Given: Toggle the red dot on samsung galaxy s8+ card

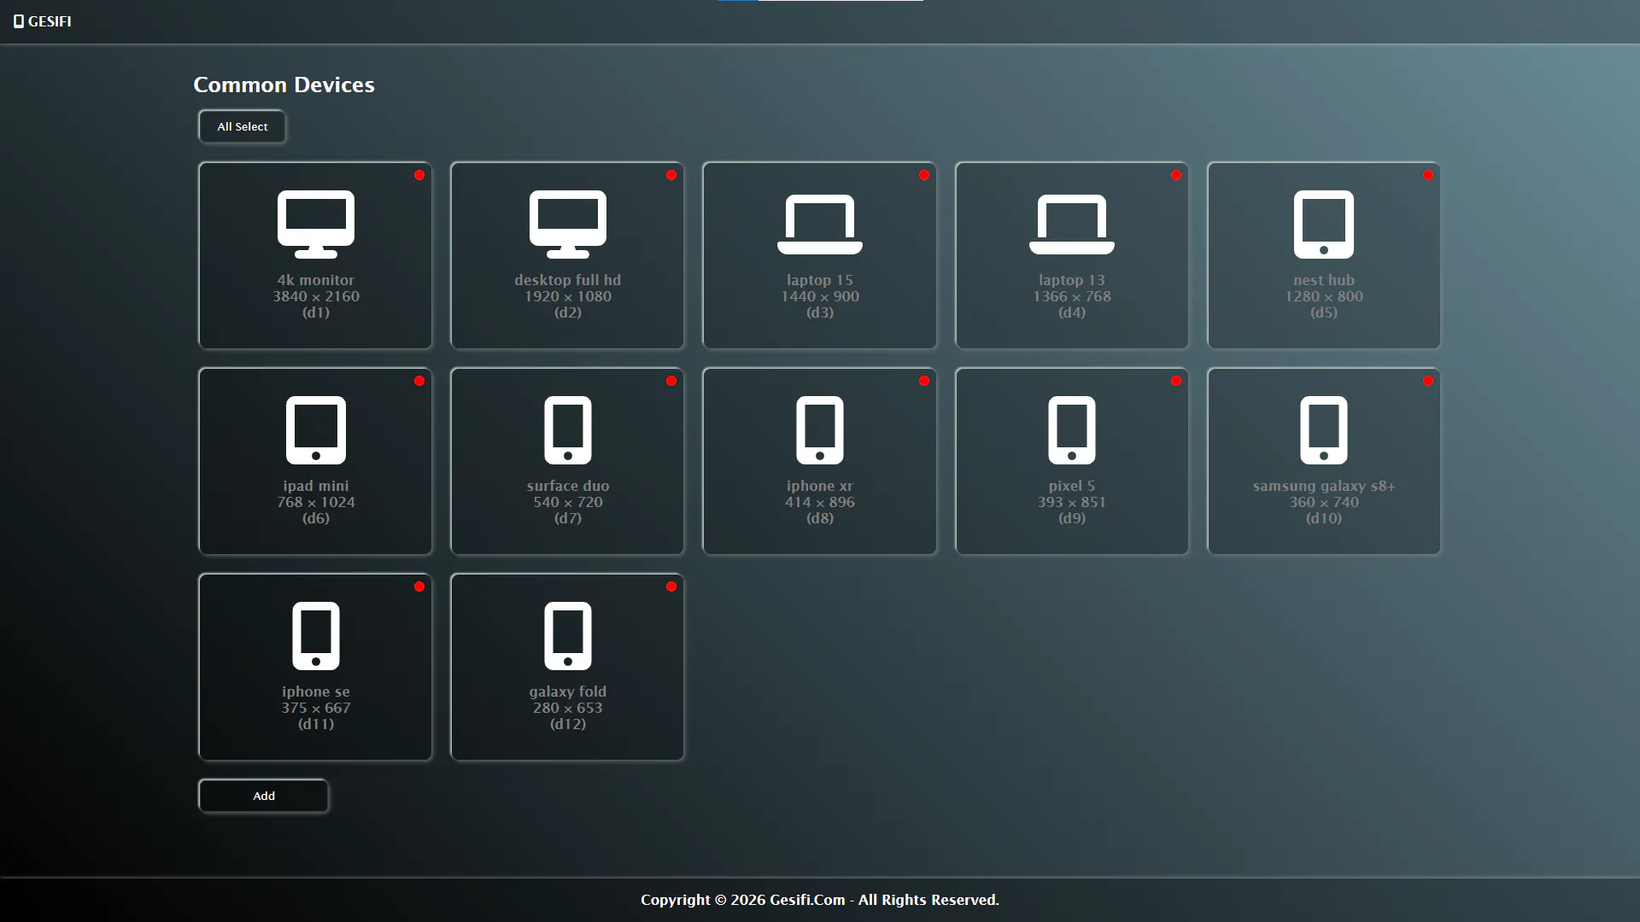Looking at the screenshot, I should [1428, 381].
